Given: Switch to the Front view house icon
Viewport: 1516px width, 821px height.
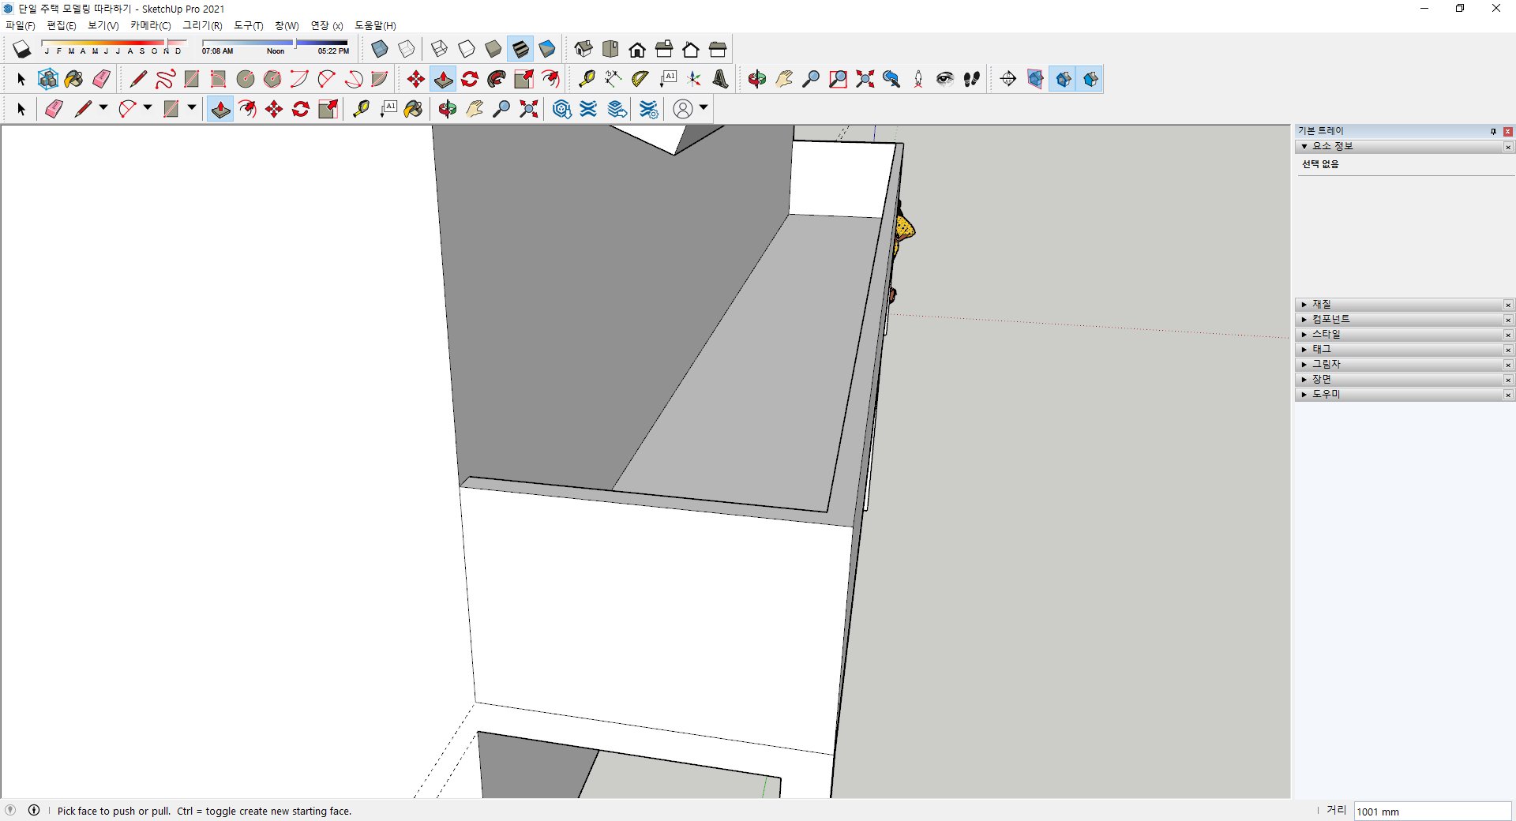Looking at the screenshot, I should click(637, 50).
